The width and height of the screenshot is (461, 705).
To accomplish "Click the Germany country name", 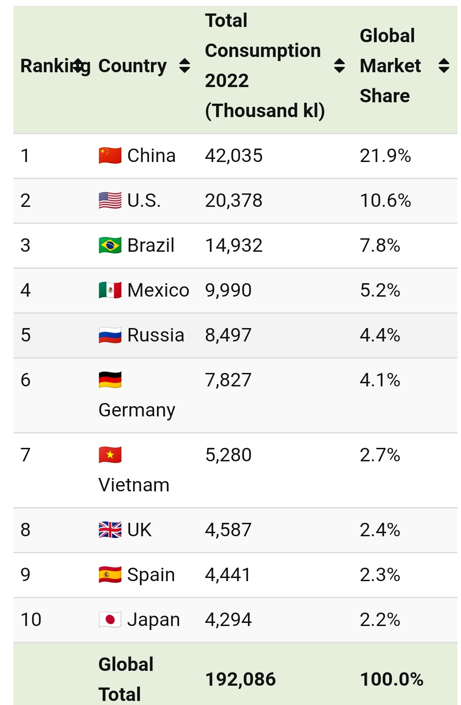I will point(137,410).
